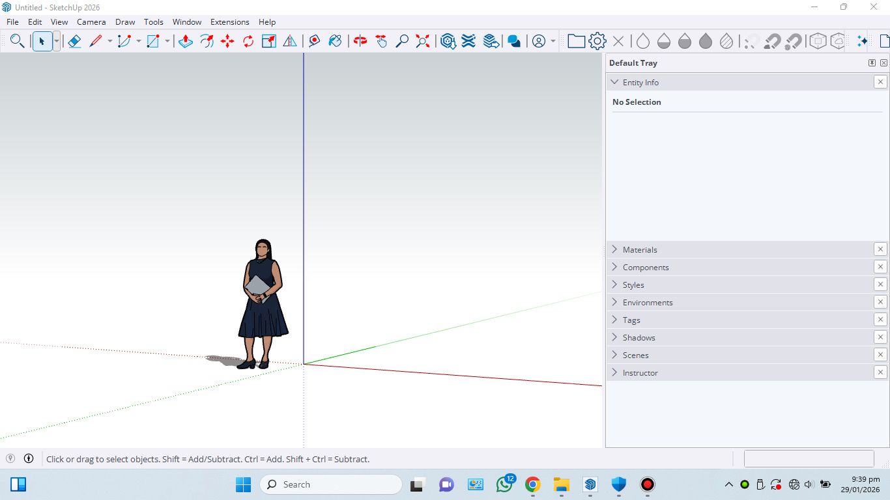Expand the Components panel
890x500 pixels.
(614, 267)
